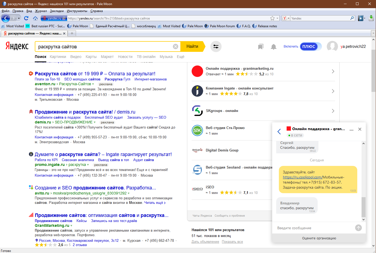376x253 pixels.
Task: Expand the Компания Ingate chat chevron
Action: 333,91
